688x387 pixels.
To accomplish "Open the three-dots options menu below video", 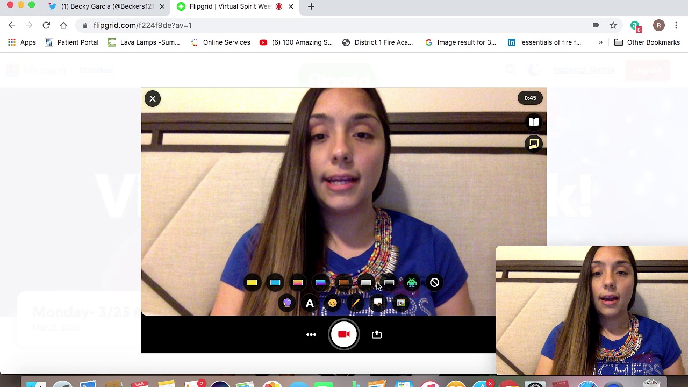I will [x=311, y=334].
